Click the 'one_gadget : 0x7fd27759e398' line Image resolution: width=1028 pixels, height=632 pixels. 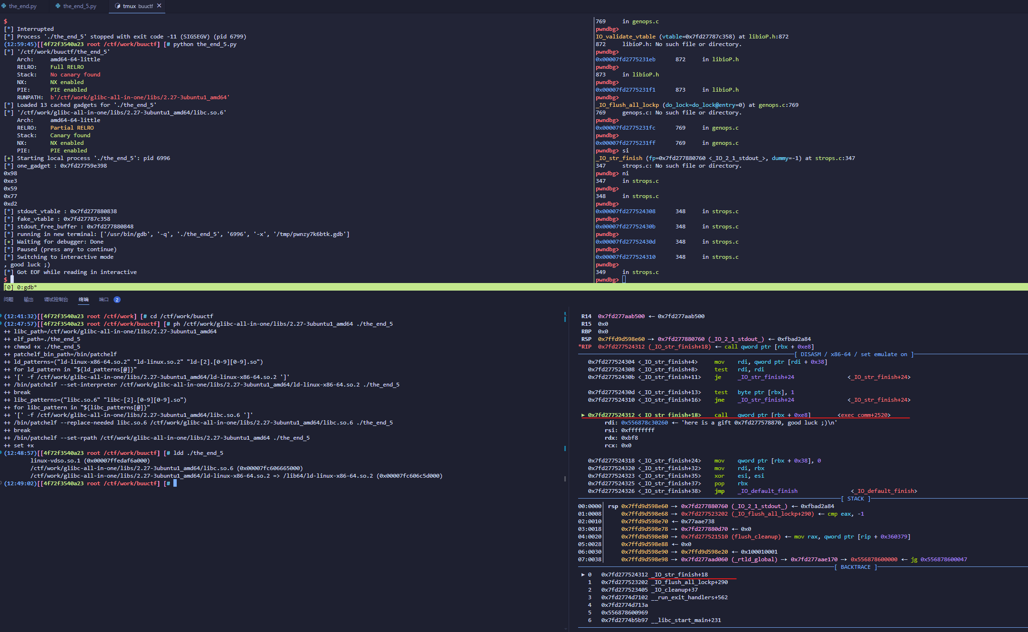pos(55,166)
